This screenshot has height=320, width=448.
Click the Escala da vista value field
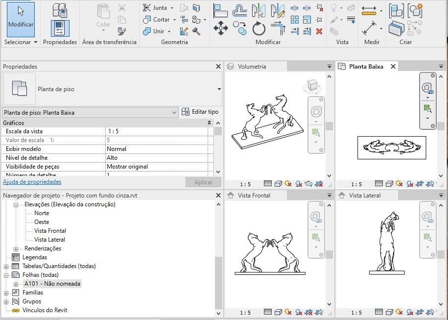pos(157,131)
